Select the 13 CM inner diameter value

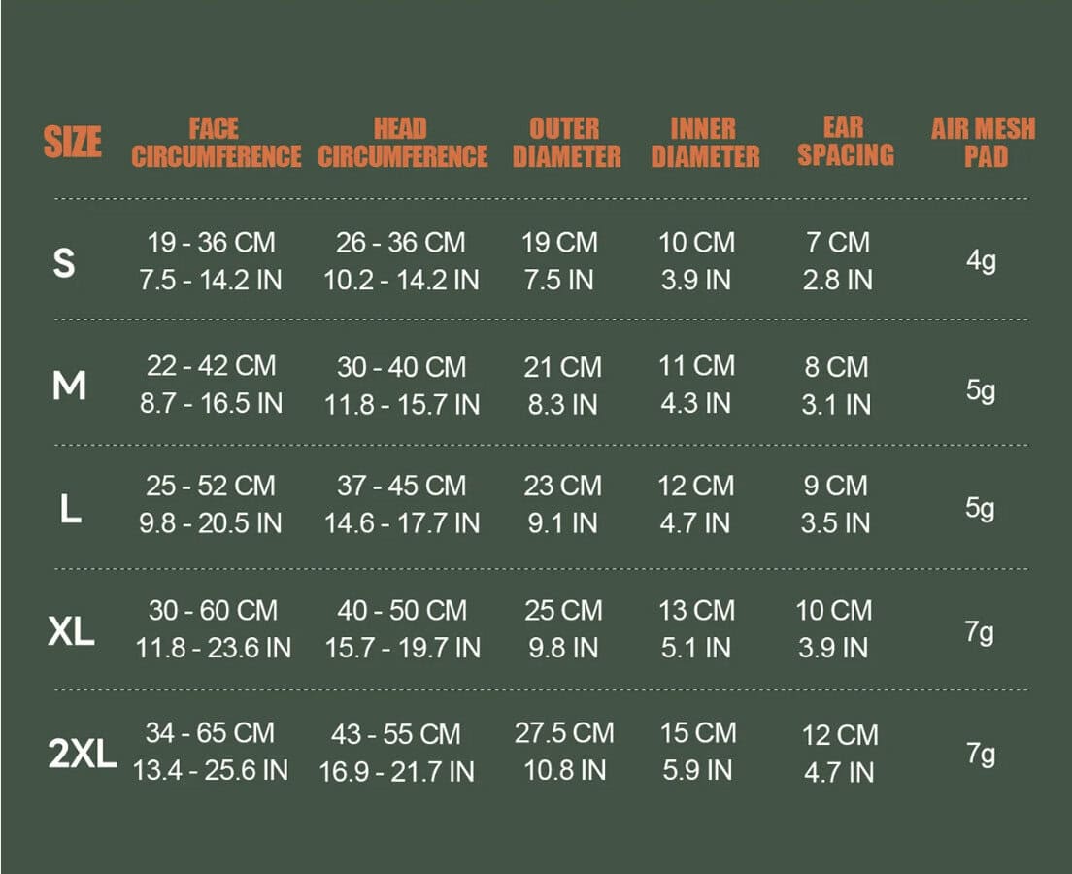[x=696, y=611]
